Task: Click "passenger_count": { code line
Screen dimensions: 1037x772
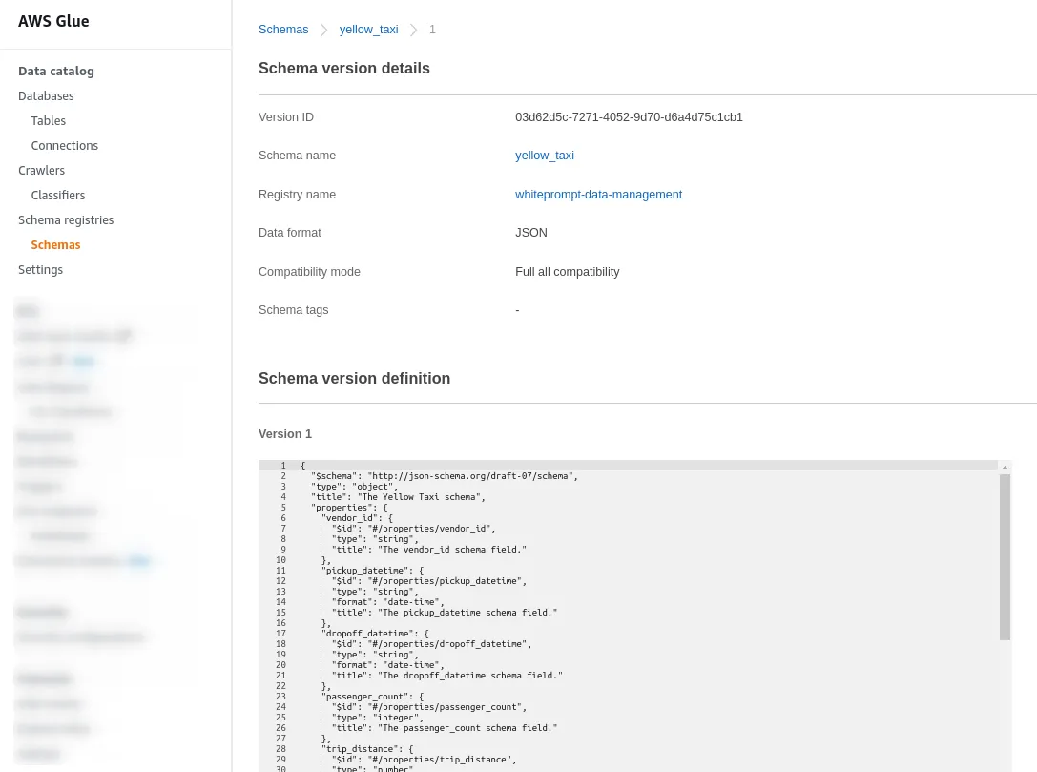Action: (x=372, y=697)
